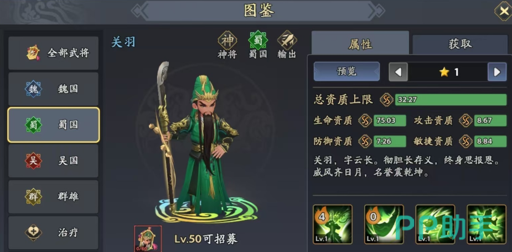
Task: Click the 预览 button
Action: click(x=346, y=71)
